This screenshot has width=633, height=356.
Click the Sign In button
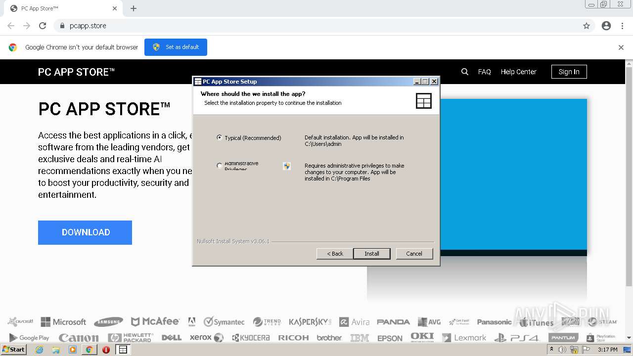pos(569,72)
